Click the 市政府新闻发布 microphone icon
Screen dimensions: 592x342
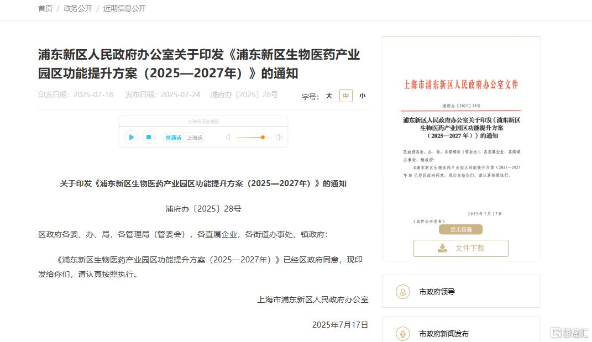pyautogui.click(x=403, y=334)
